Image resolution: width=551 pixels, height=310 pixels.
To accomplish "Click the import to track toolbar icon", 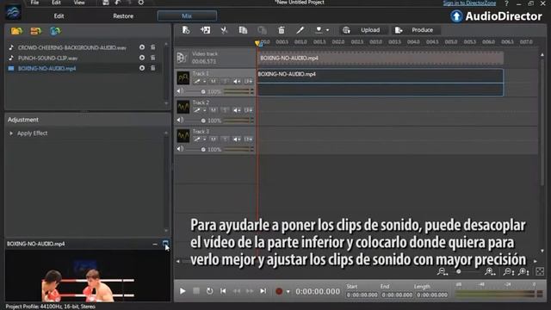I will click(205, 30).
